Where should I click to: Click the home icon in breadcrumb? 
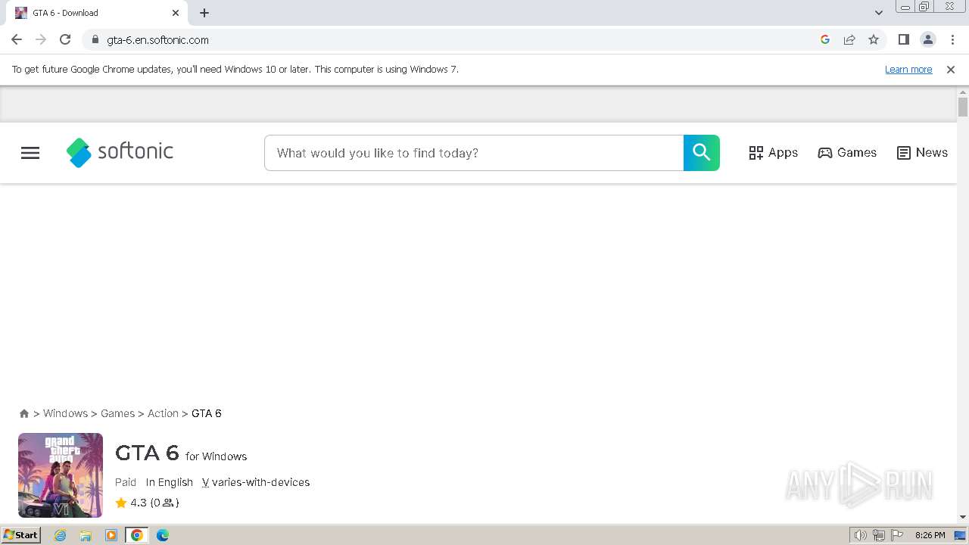[x=24, y=413]
